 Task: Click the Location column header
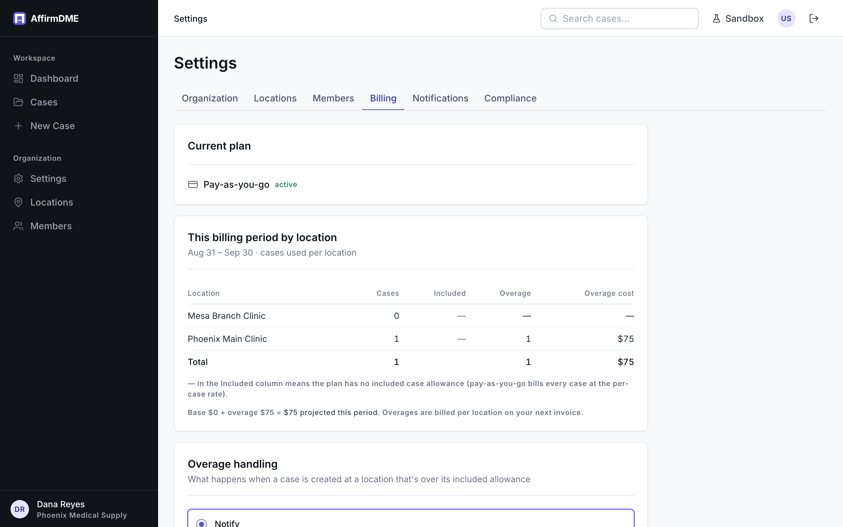pyautogui.click(x=204, y=293)
